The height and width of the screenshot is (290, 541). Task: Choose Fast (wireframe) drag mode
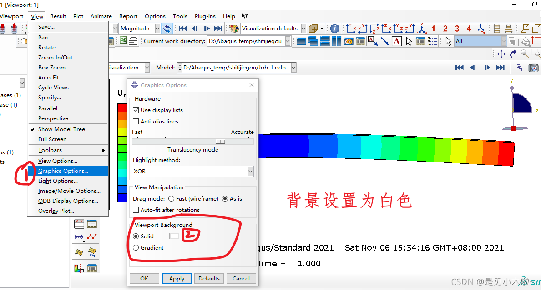[171, 199]
